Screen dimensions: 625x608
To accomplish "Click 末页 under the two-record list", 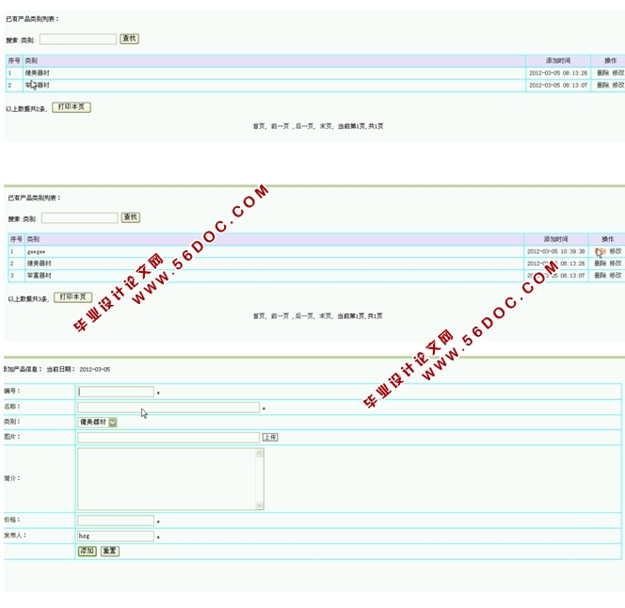I will coord(325,126).
